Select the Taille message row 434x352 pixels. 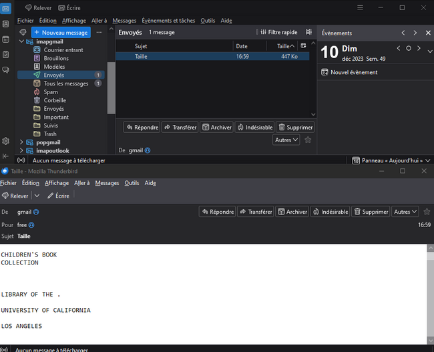point(212,57)
